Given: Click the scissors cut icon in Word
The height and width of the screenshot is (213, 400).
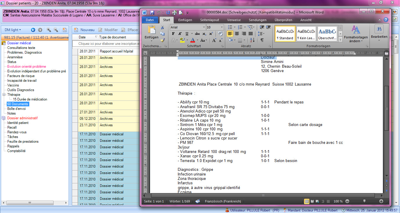Looking at the screenshot, I should [163, 27].
